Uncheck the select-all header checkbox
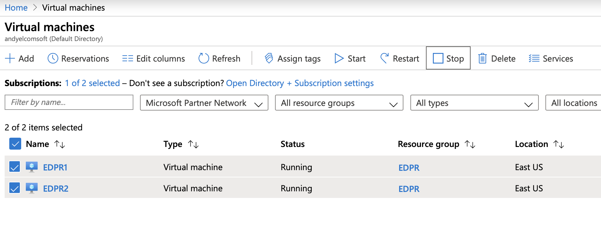The height and width of the screenshot is (235, 601). pyautogui.click(x=15, y=144)
